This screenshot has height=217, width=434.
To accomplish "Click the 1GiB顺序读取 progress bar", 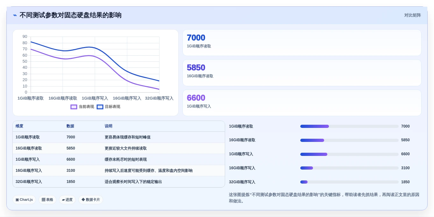I will 349,126.
